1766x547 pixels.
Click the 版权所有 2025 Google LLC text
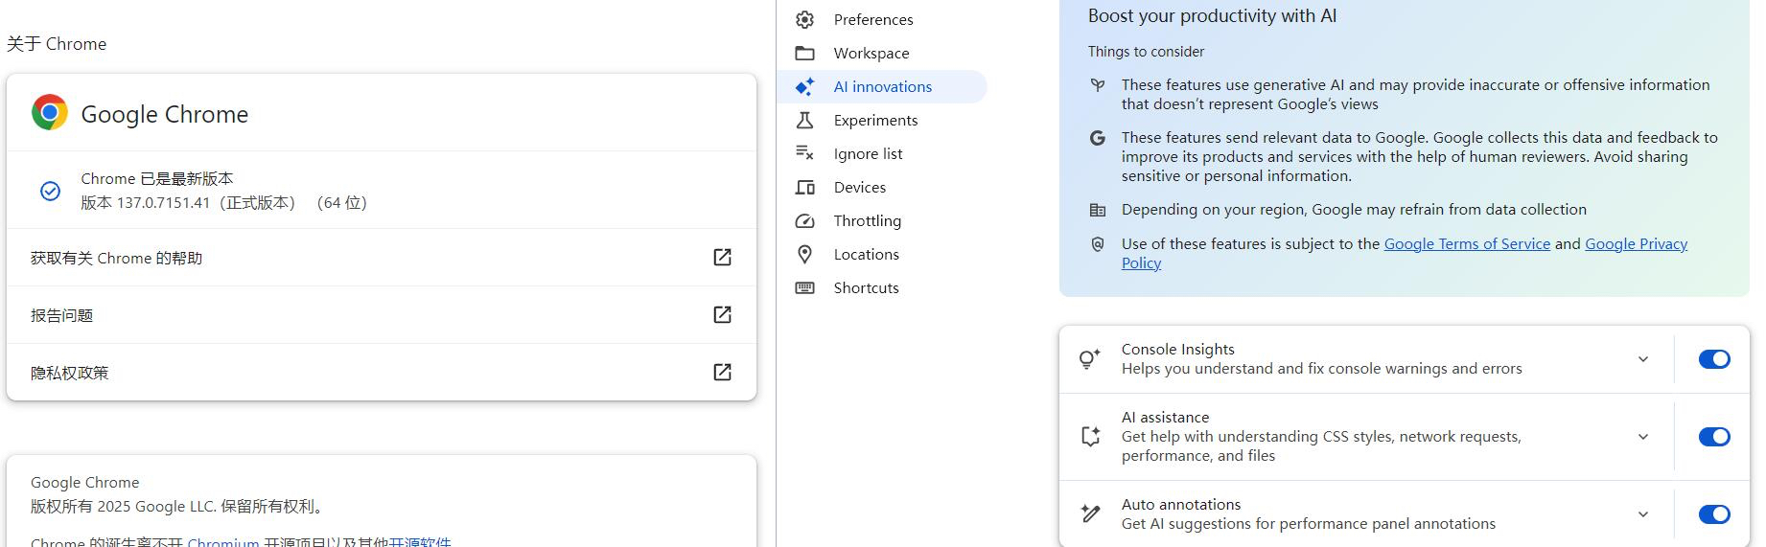tap(179, 506)
